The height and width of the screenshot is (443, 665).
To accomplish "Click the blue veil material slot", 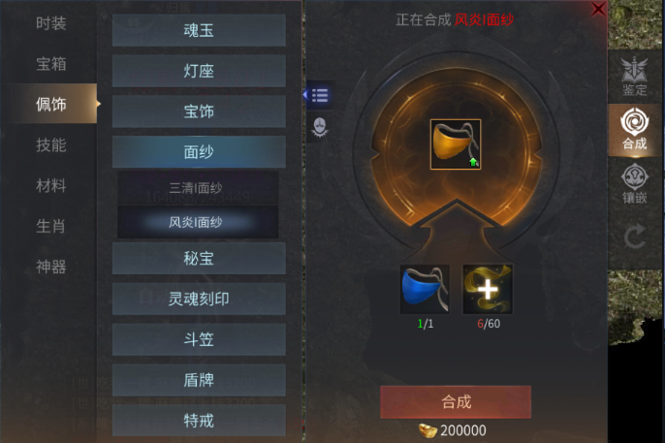I will (x=425, y=290).
